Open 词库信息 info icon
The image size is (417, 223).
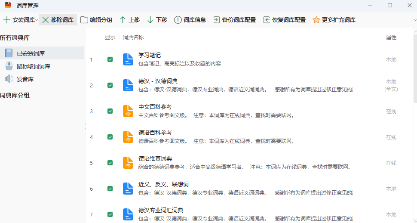click(178, 20)
